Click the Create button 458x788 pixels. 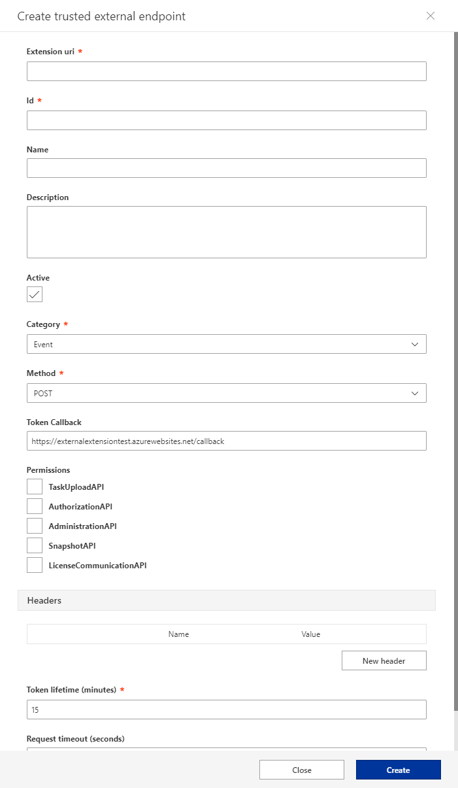click(x=398, y=770)
